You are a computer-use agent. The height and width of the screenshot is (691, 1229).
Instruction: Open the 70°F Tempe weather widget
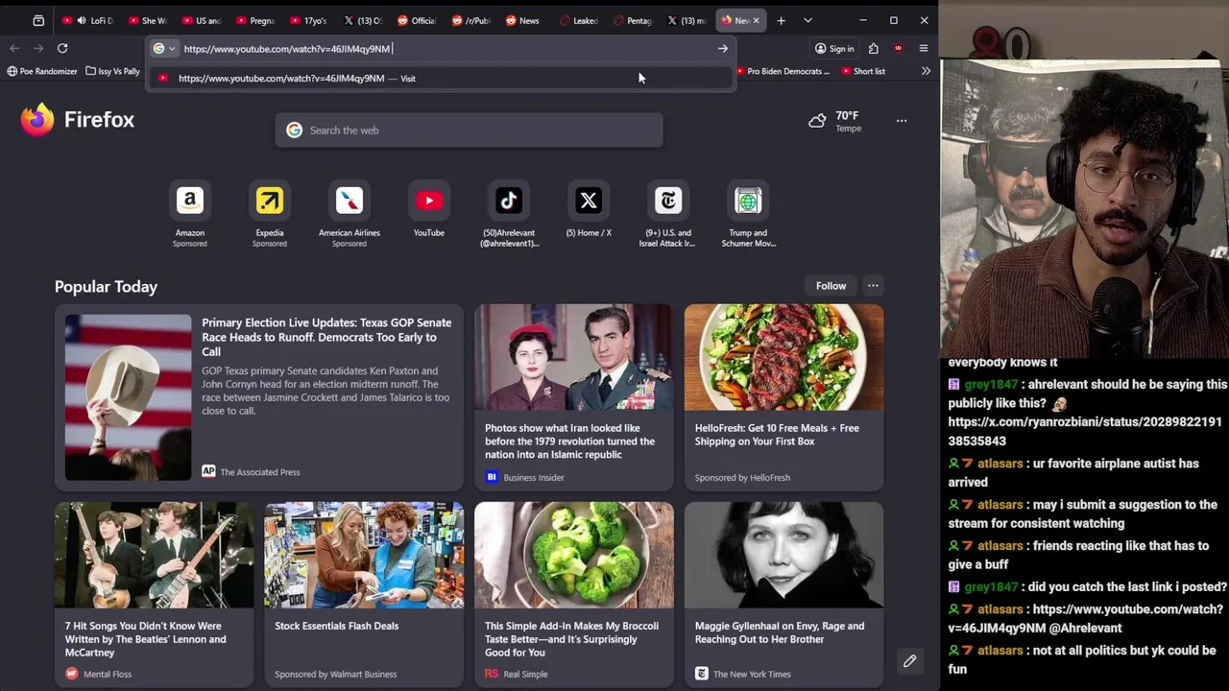(x=836, y=121)
